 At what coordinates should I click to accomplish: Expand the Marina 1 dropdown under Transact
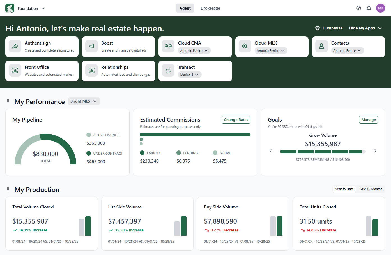pyautogui.click(x=190, y=75)
